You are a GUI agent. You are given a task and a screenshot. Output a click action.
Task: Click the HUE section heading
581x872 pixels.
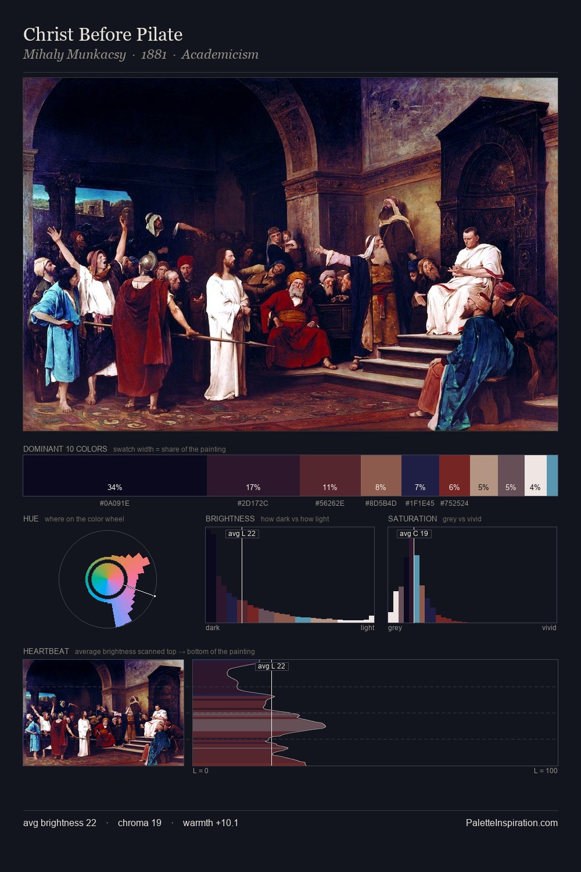[x=31, y=519]
